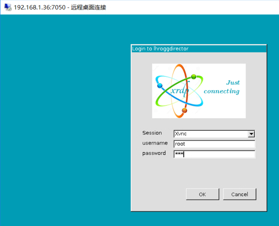Confirm login with the OK button

[x=203, y=194]
